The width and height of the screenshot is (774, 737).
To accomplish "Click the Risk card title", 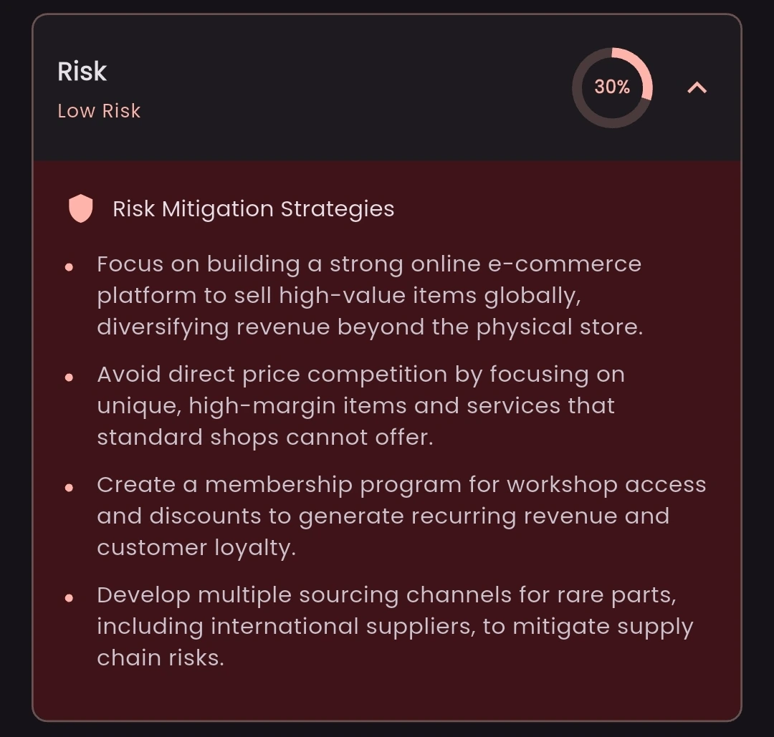I will pos(82,72).
